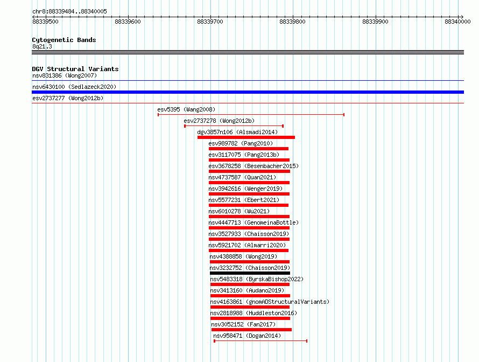Open variant nsv3232752 (Chaisson2019) label
The image size is (479, 362).
[x=250, y=268]
